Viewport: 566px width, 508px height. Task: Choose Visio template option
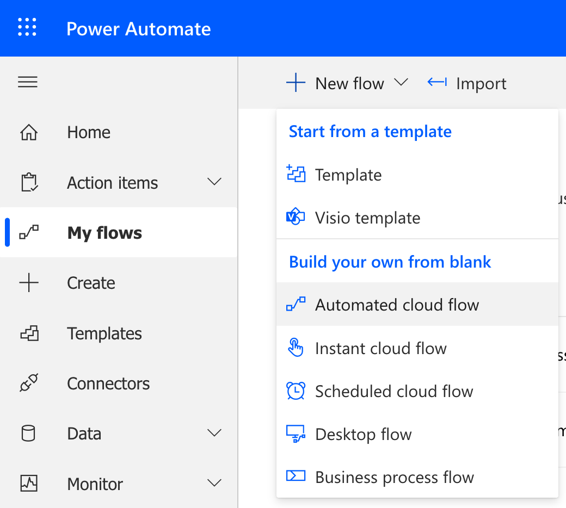(x=417, y=218)
